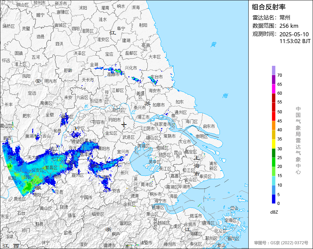This screenshot has width=313, height=249.
Task: Click the 20 dBZ green legend swatch
Action: [x=273, y=162]
